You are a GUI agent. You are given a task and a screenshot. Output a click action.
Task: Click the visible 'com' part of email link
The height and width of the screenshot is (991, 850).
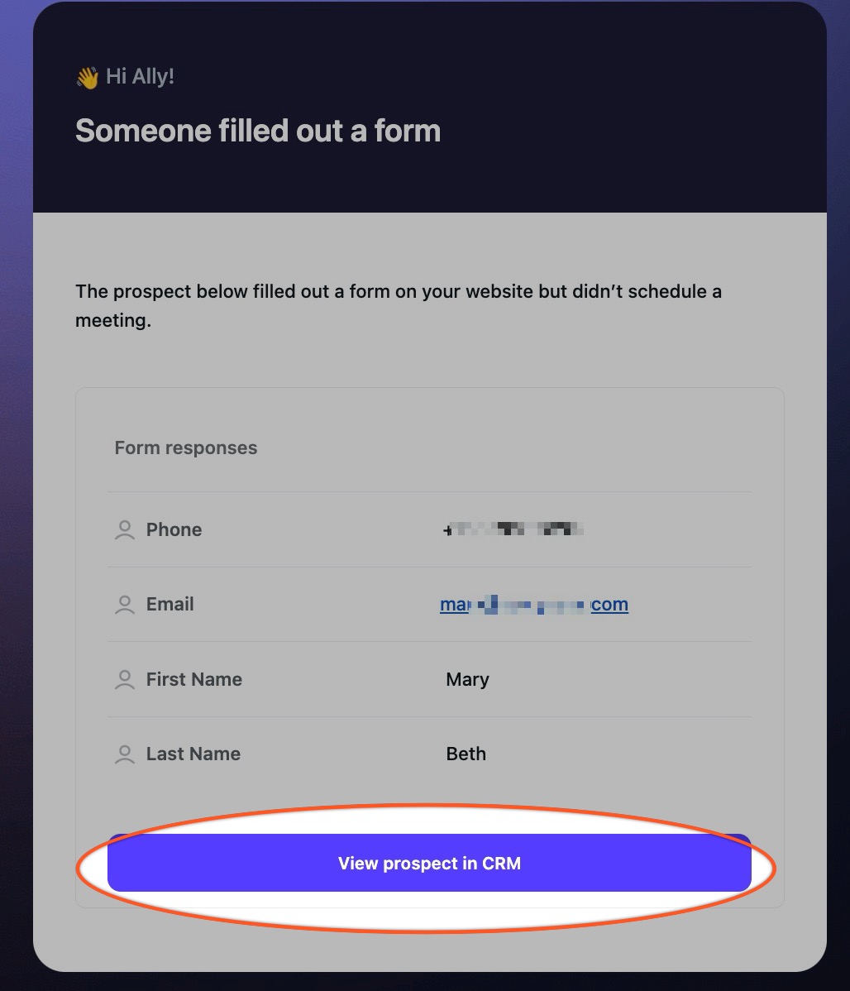point(609,605)
